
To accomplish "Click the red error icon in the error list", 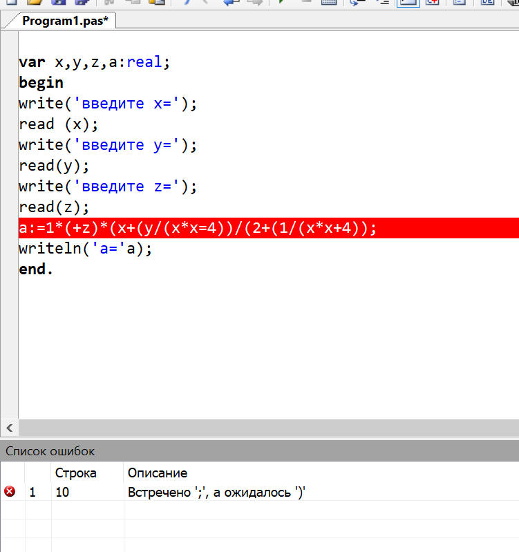I will [10, 492].
